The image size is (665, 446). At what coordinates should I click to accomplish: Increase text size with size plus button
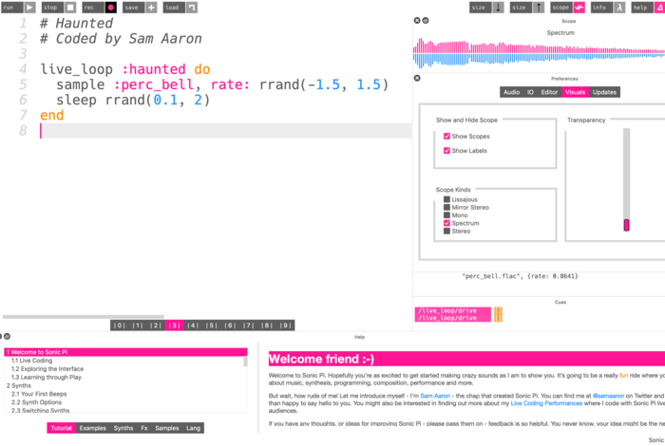527,8
